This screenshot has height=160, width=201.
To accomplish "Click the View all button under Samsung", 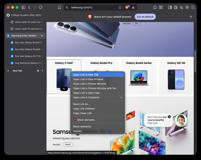I will click(x=68, y=144).
